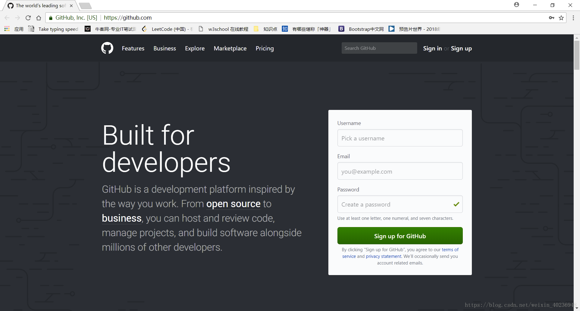Open the Bootstrap中文网 bookmark
580x311 pixels.
click(361, 29)
